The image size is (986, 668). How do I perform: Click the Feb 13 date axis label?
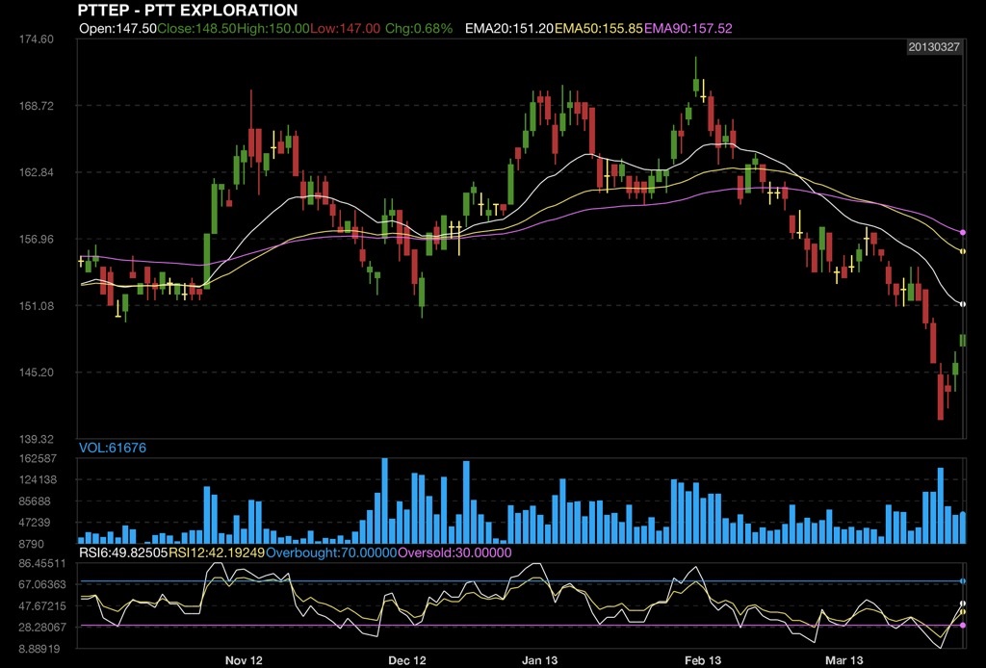pyautogui.click(x=703, y=660)
